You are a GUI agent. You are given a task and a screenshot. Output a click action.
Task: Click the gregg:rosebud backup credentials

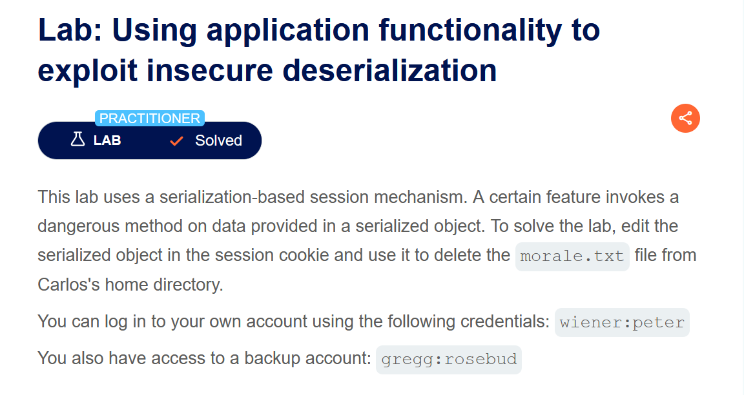[x=449, y=359]
